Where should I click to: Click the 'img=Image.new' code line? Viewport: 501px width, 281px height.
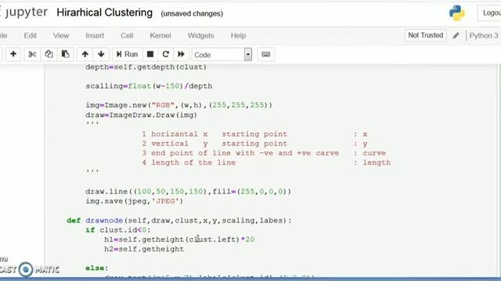tap(179, 105)
